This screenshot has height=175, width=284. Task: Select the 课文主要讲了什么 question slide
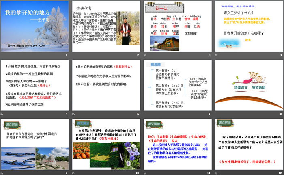tap(249, 26)
